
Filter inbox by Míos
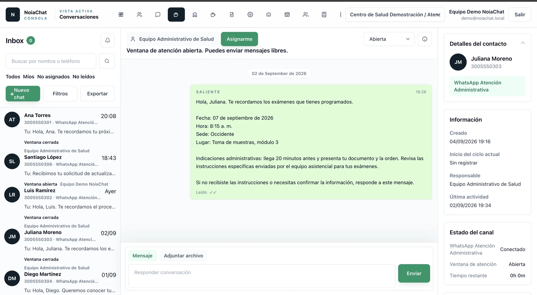tap(29, 77)
